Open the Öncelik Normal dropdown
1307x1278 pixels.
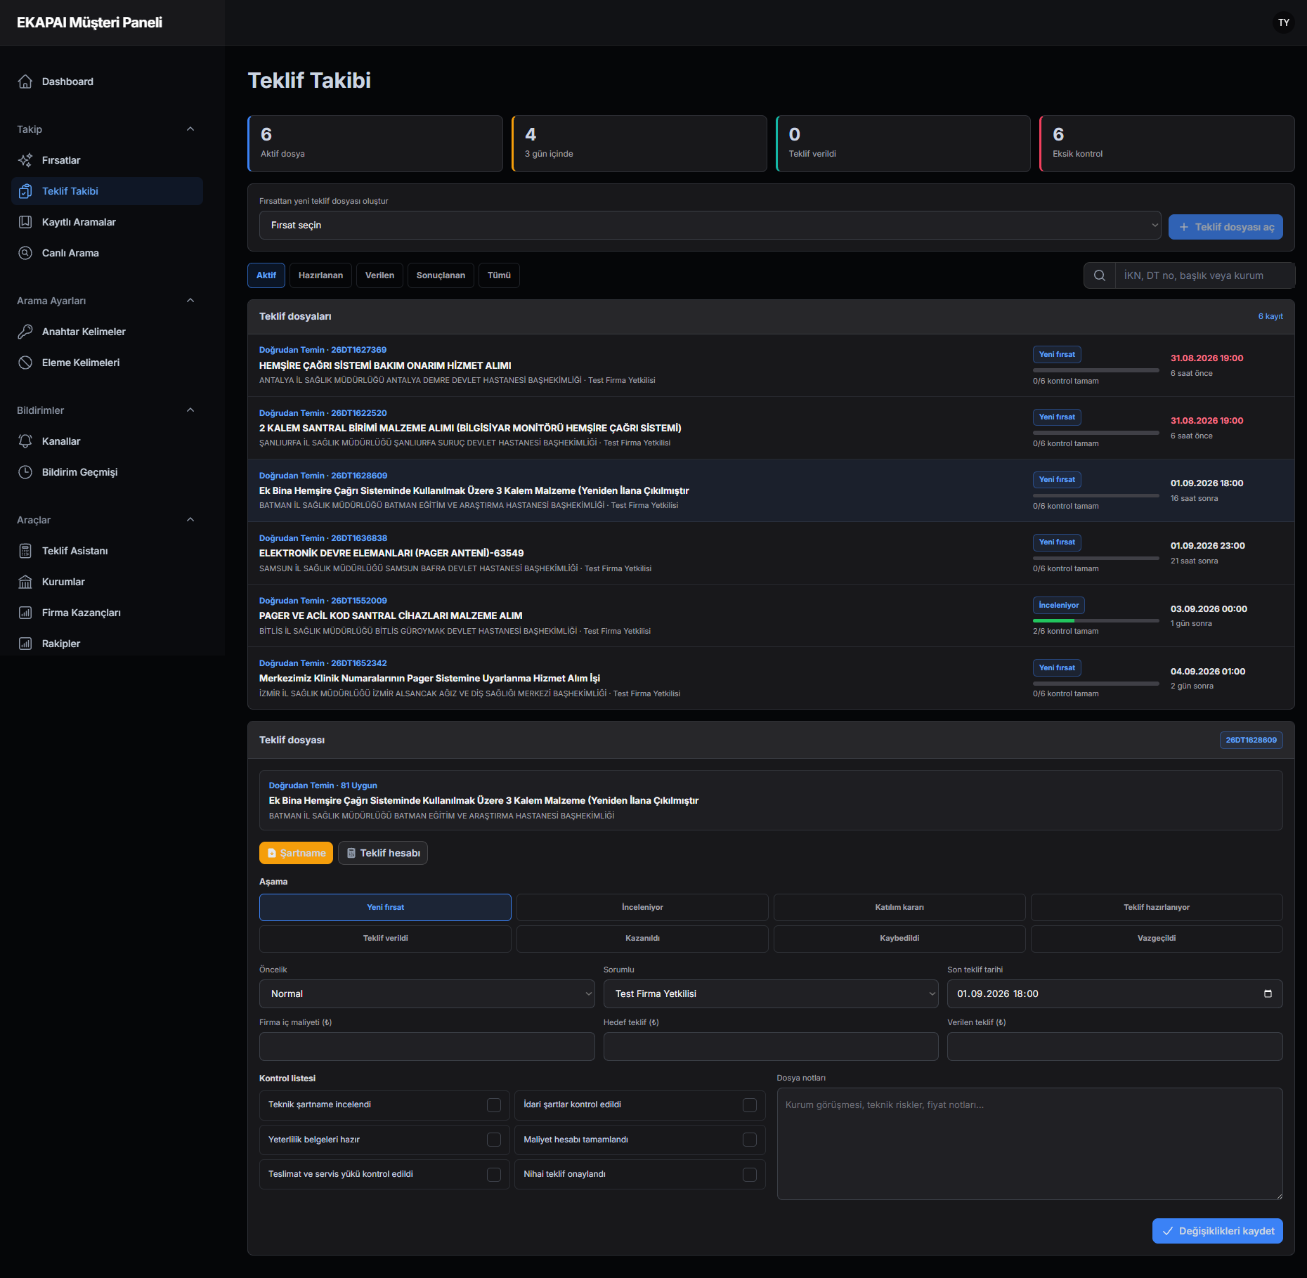point(427,993)
